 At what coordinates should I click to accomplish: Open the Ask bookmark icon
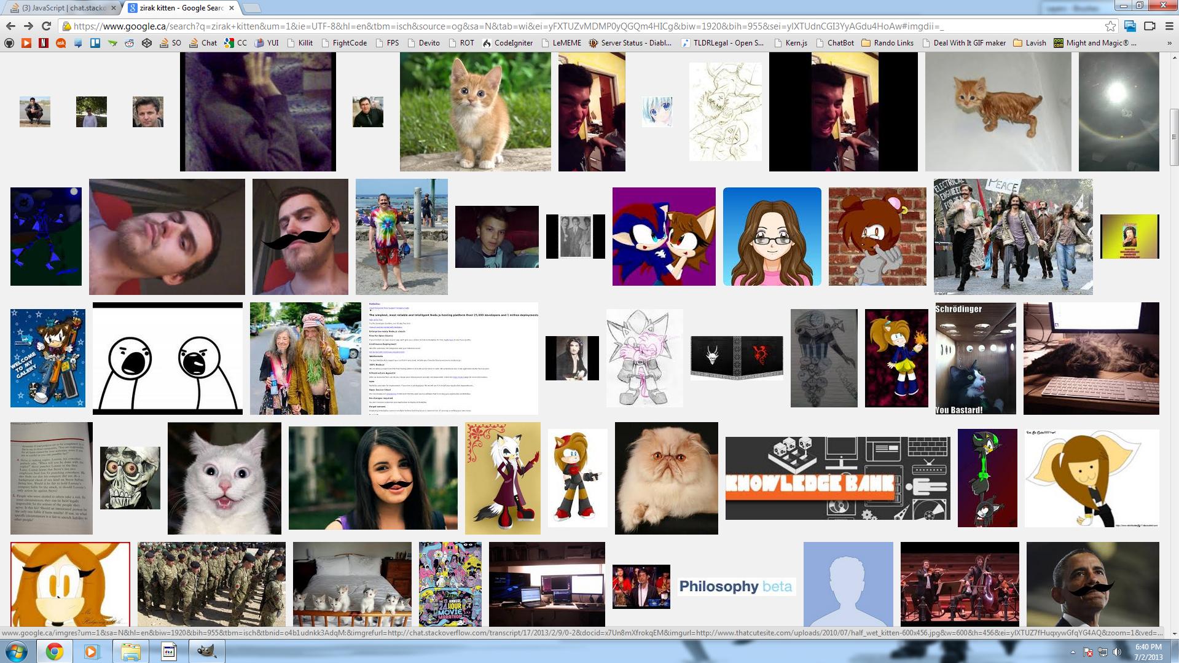coord(61,43)
